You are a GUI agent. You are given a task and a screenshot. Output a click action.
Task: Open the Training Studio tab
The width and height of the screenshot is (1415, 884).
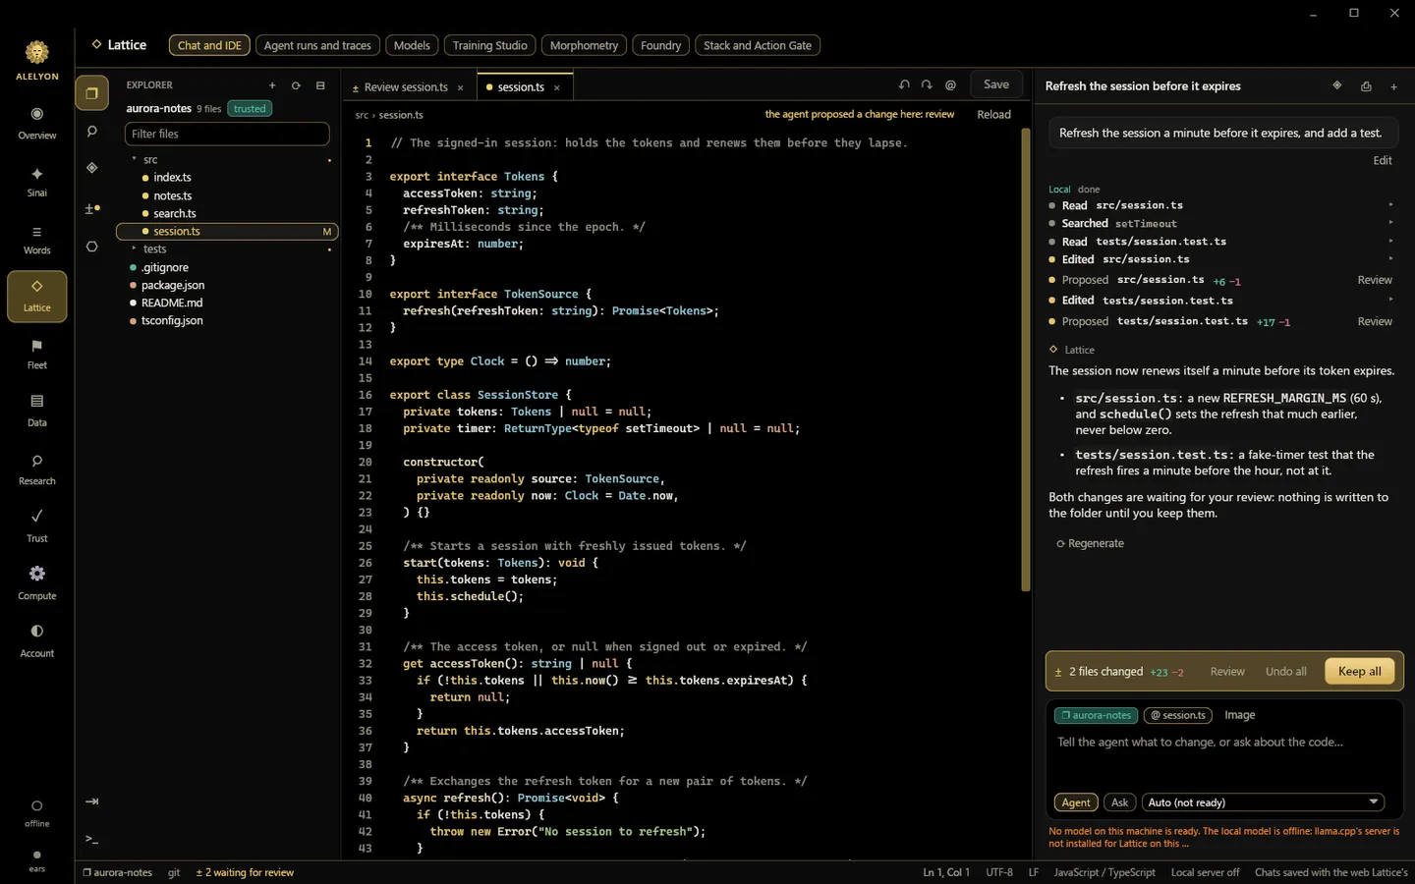click(489, 45)
